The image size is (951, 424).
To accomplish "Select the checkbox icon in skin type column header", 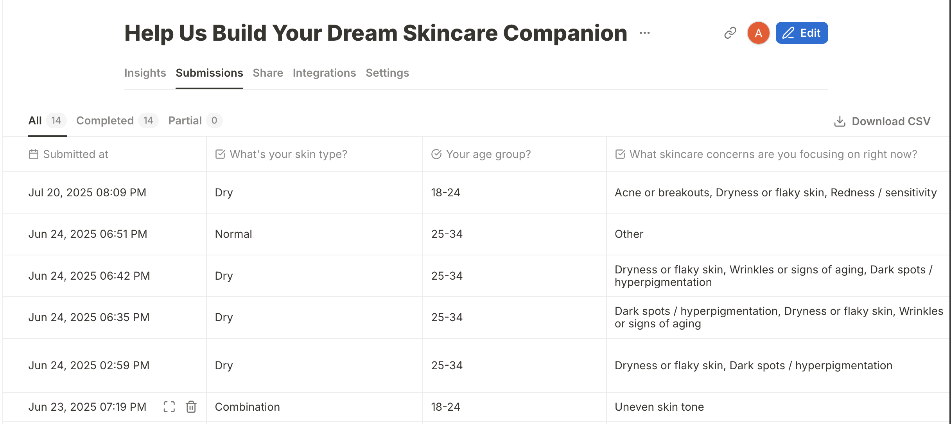I will pos(219,154).
